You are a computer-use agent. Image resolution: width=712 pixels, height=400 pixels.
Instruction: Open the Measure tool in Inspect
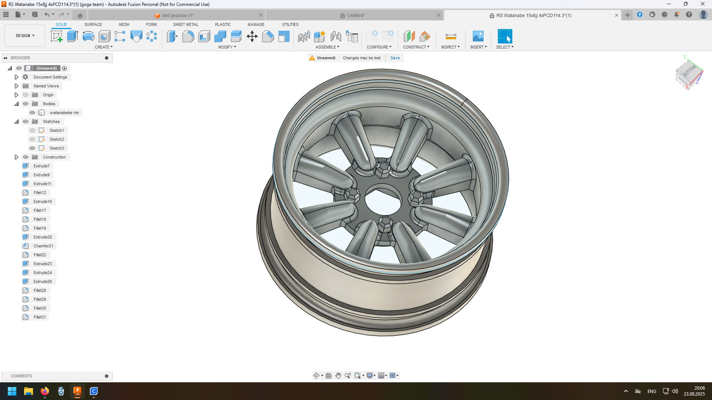(451, 36)
